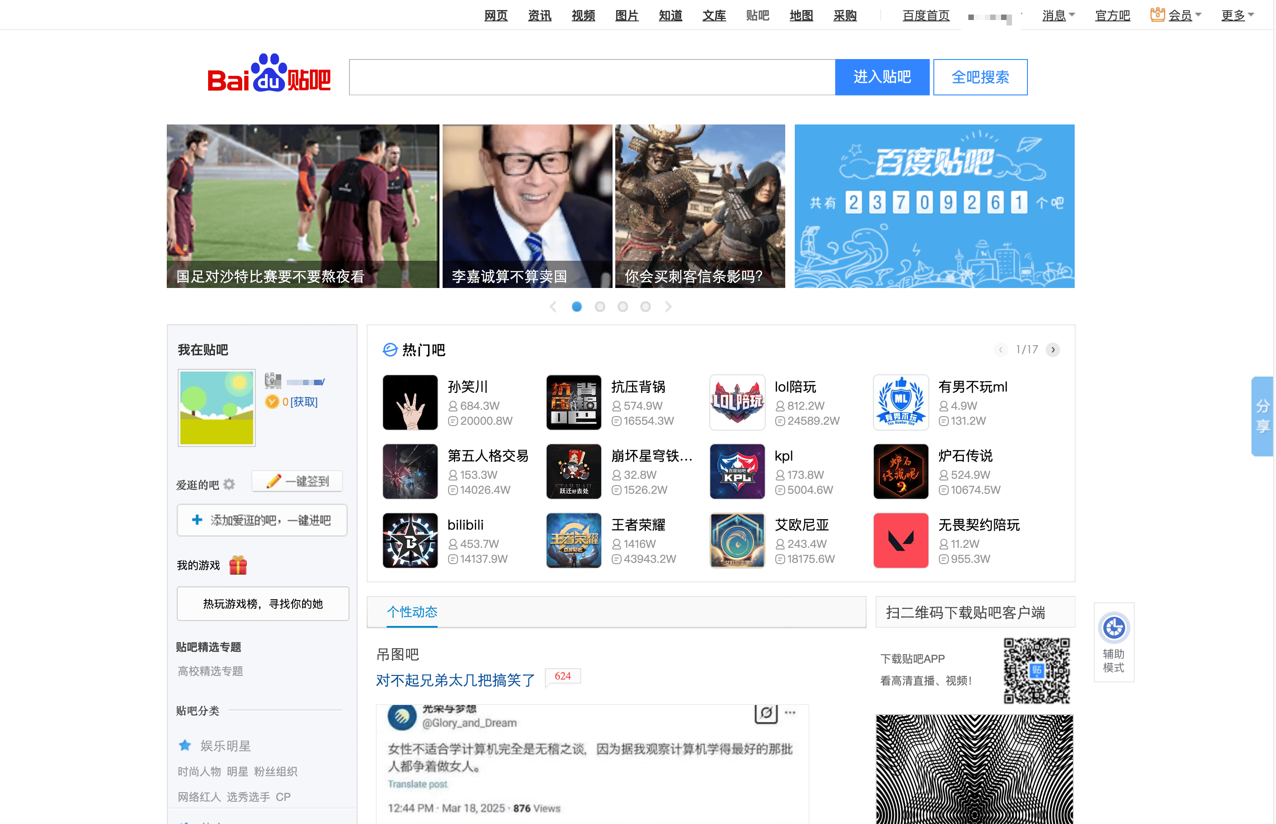
Task: Open 资讯 in the top navigation
Action: point(539,15)
